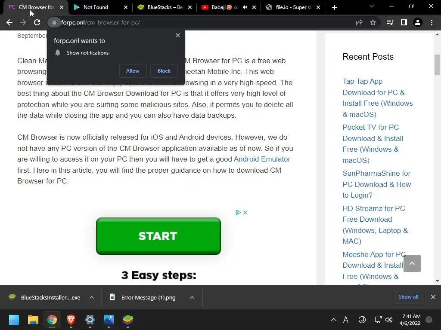Close the Not Found tab
Screen dimensions: 441x330
(126, 7)
